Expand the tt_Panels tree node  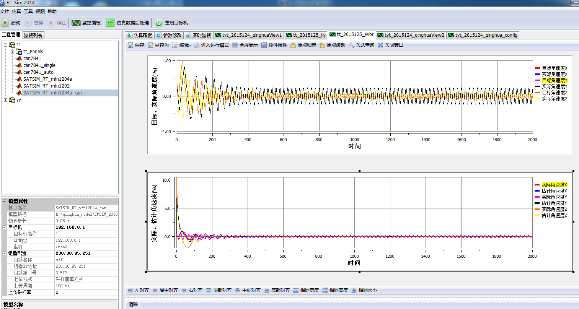pyautogui.click(x=12, y=52)
